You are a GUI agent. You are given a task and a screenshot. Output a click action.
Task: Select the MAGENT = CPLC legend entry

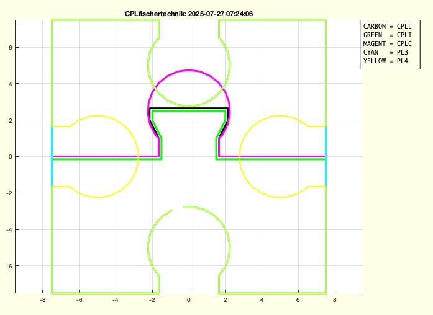tap(387, 44)
